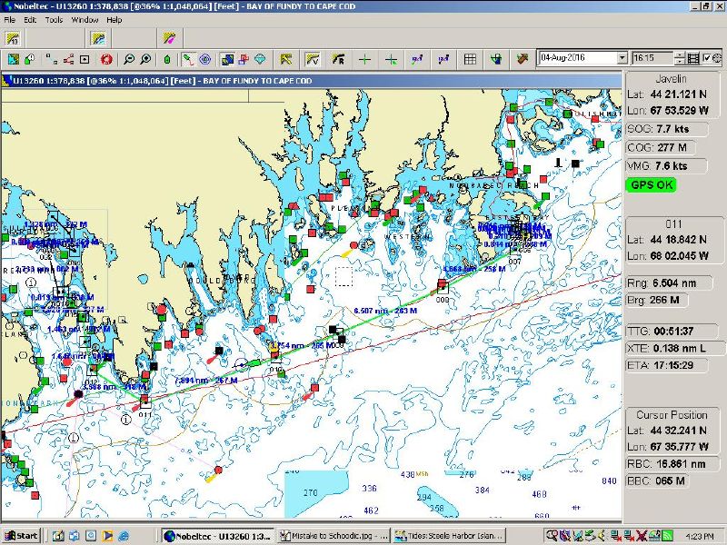This screenshot has height=545, width=727.
Task: Click the green GPS OK indicator
Action: (651, 184)
